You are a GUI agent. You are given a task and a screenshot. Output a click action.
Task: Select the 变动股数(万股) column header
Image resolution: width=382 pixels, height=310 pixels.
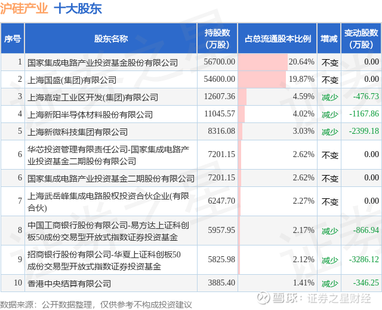coord(361,38)
